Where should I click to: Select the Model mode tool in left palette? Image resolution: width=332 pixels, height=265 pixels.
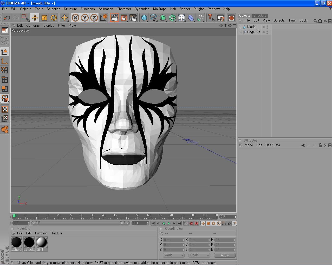coord(5,52)
